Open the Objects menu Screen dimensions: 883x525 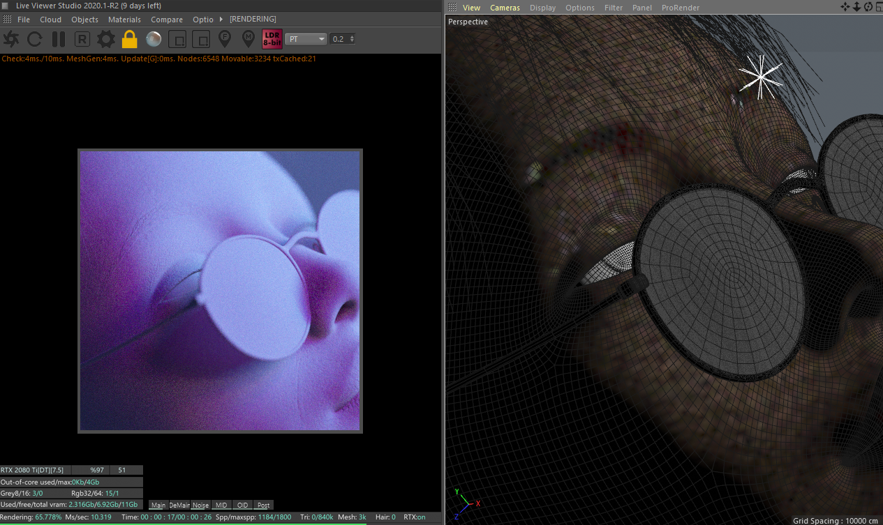click(x=85, y=20)
